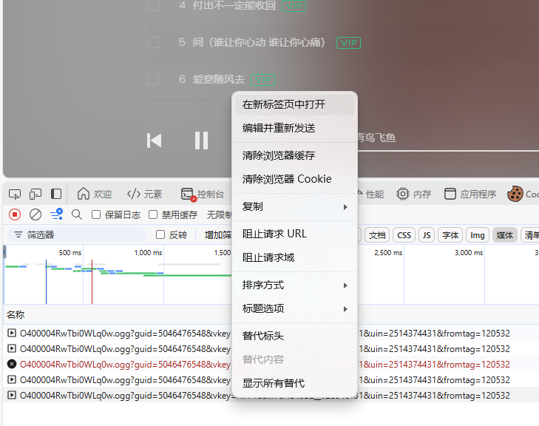Select 在新标签页中打开 menu item
The width and height of the screenshot is (539, 426).
(x=294, y=104)
